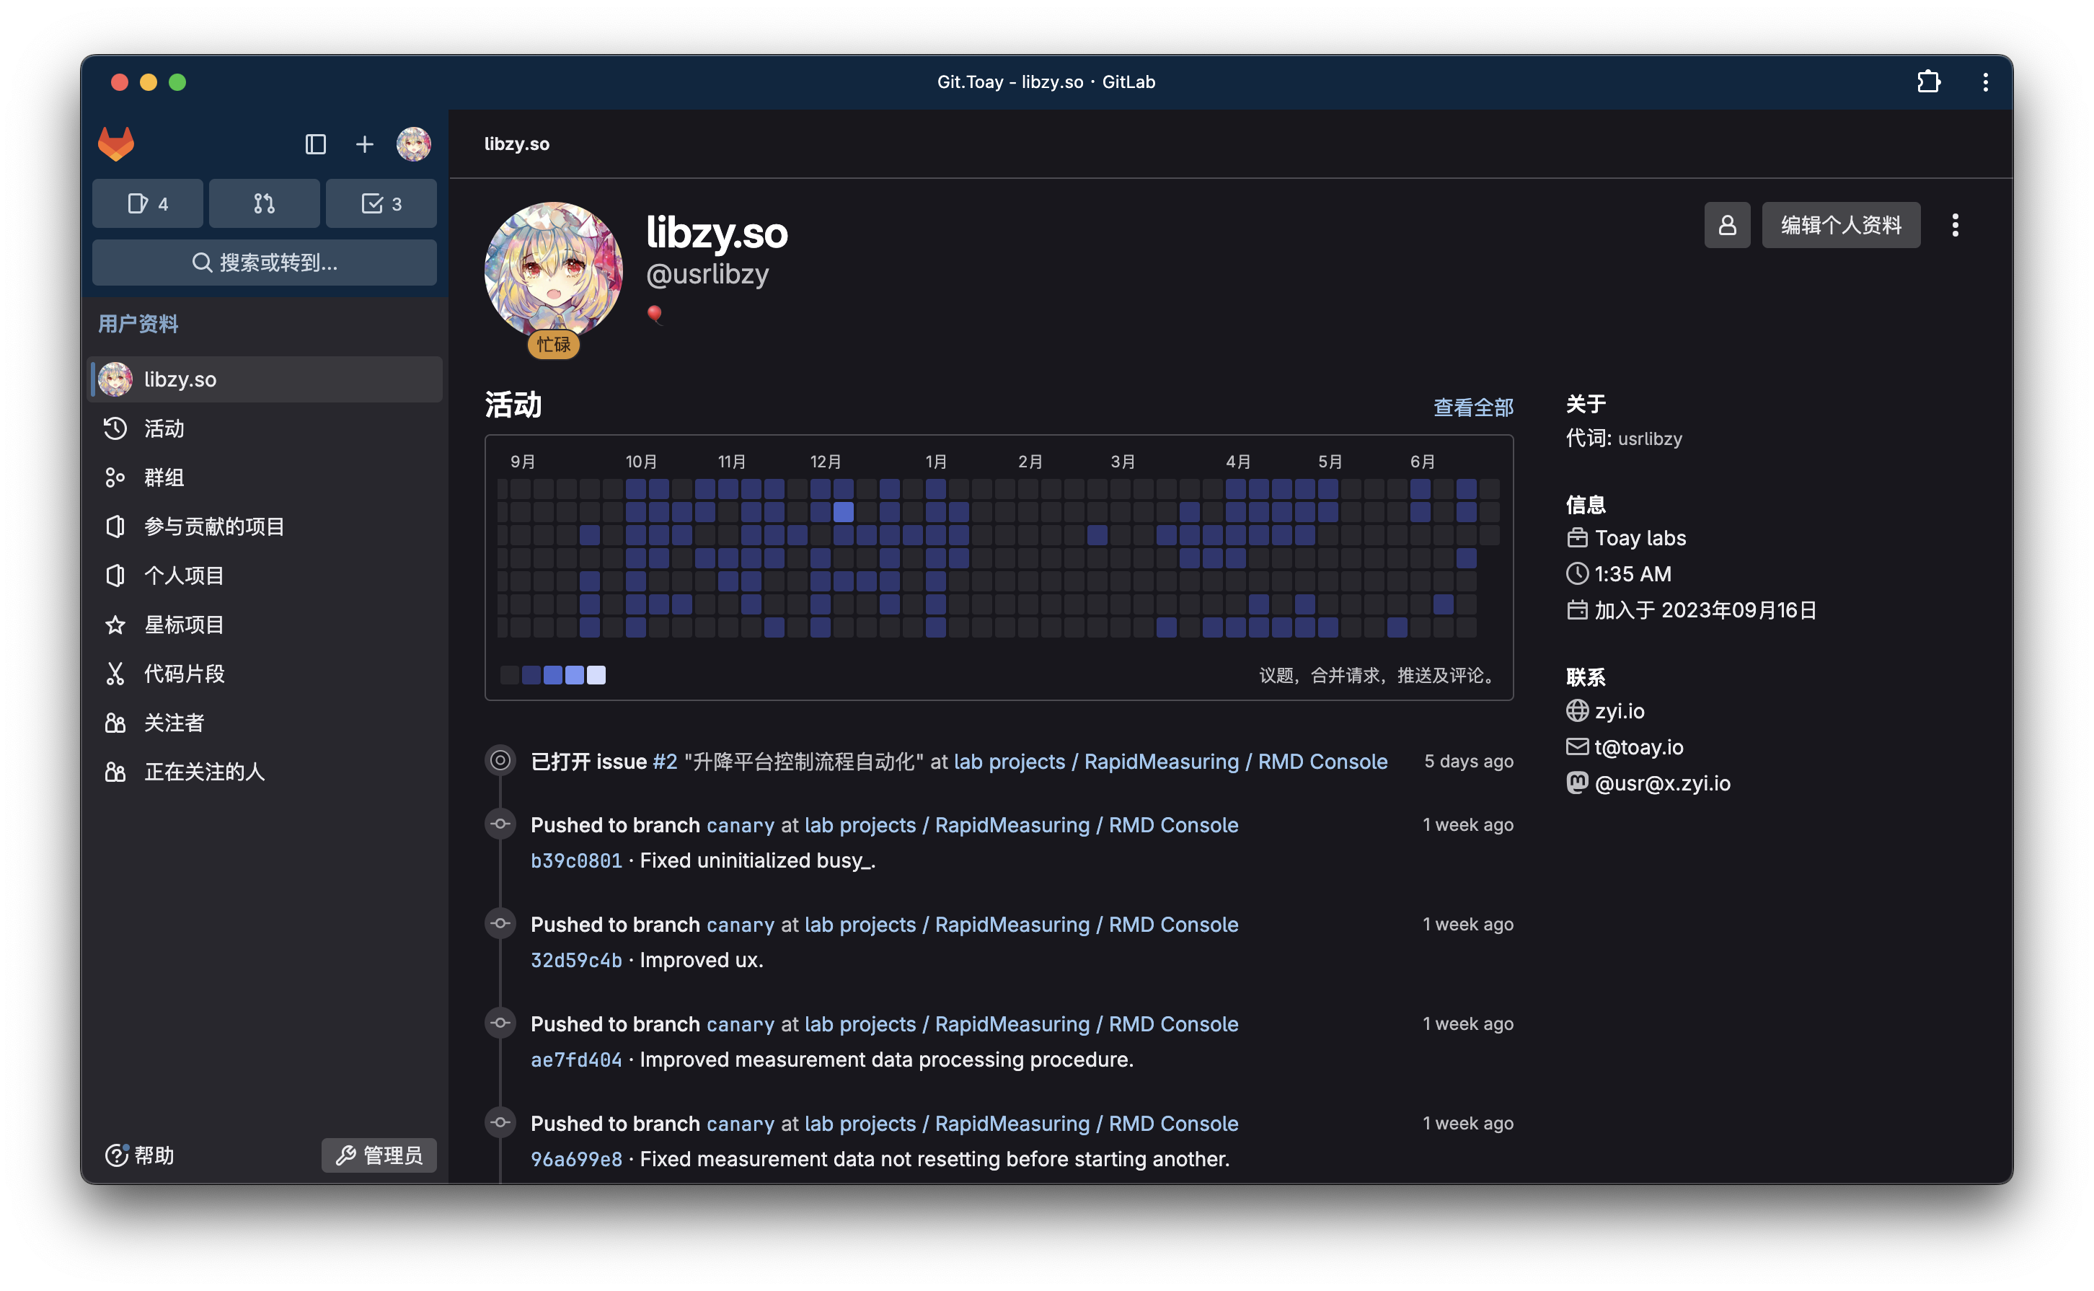
Task: Open 星标项目 starred projects
Action: pyautogui.click(x=184, y=625)
